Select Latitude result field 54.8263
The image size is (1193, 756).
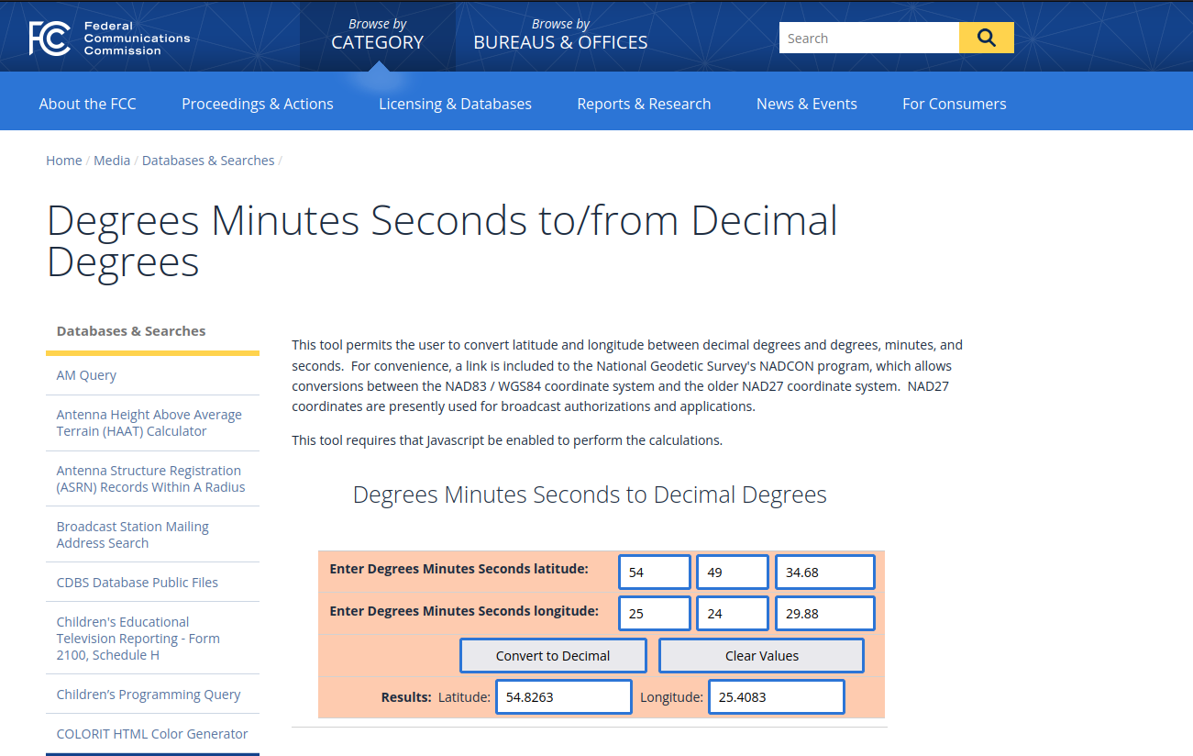coord(564,697)
